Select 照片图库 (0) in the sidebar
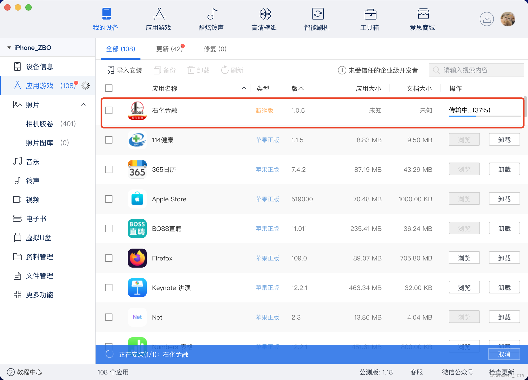528x380 pixels. coord(48,142)
